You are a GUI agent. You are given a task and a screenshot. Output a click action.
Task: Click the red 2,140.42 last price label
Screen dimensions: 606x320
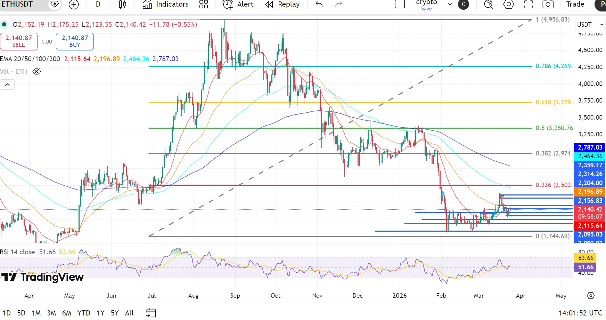[590, 209]
